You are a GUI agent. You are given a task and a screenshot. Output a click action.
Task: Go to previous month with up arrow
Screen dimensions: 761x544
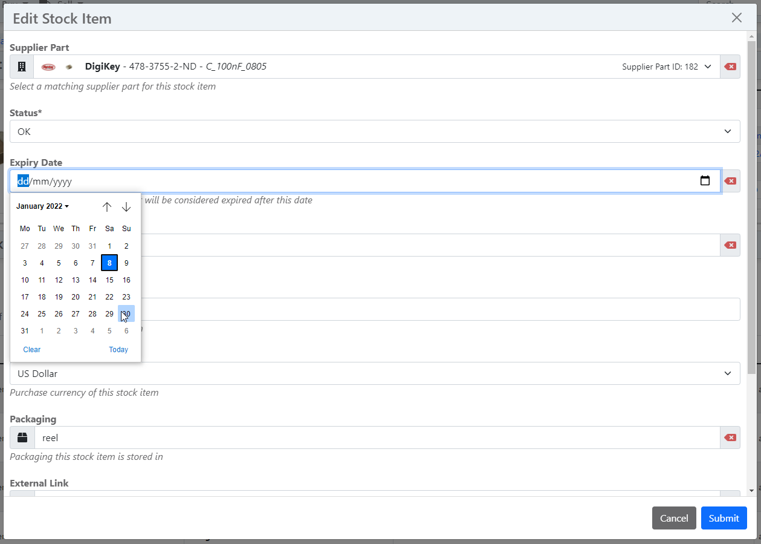point(107,207)
